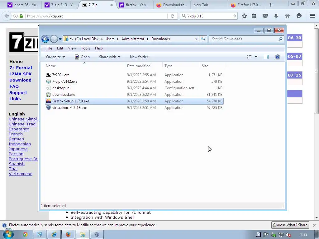Reload the page in Firefox
The height and width of the screenshot is (239, 319).
click(172, 16)
